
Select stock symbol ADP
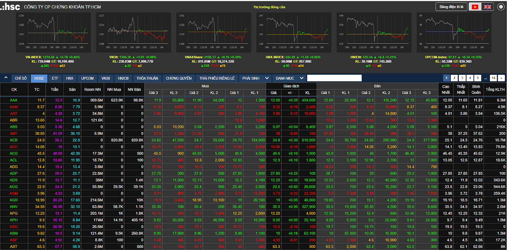pos(14,173)
